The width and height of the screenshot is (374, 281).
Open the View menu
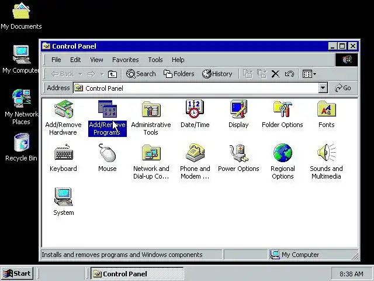click(96, 60)
